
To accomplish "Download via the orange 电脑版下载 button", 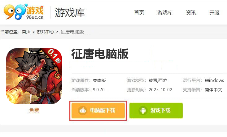I will click(98, 111).
